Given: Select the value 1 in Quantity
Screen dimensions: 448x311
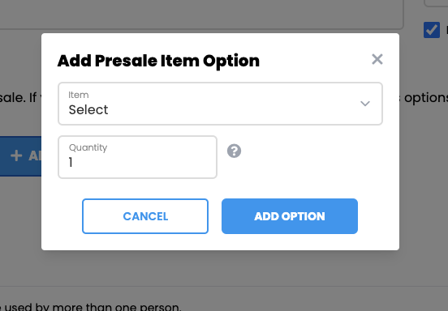Looking at the screenshot, I should 71,162.
